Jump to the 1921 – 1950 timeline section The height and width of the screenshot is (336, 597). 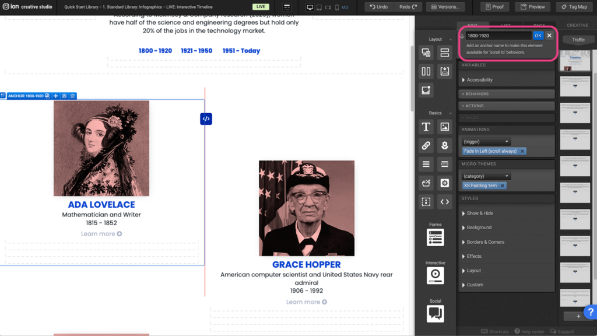[x=196, y=51]
